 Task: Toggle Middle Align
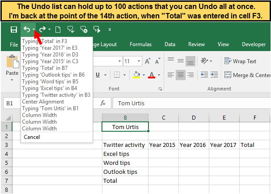click(x=181, y=61)
